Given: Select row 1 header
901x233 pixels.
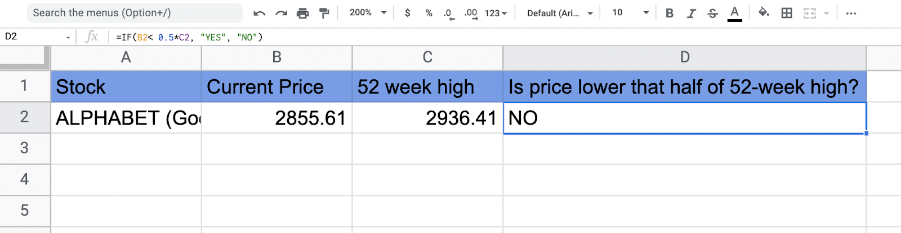Looking at the screenshot, I should (25, 86).
